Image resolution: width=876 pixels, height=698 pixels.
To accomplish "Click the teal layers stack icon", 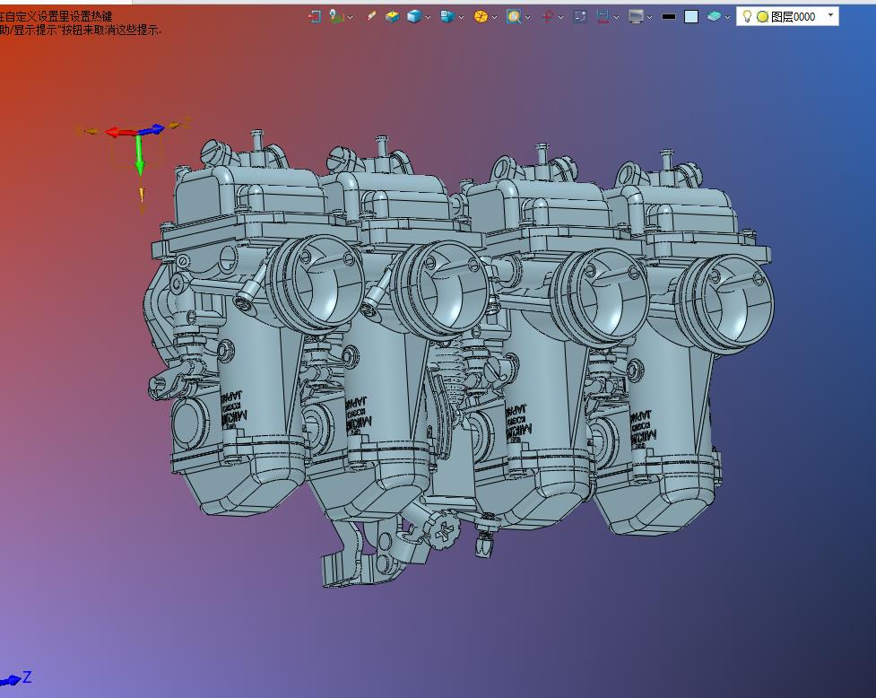I will point(714,17).
